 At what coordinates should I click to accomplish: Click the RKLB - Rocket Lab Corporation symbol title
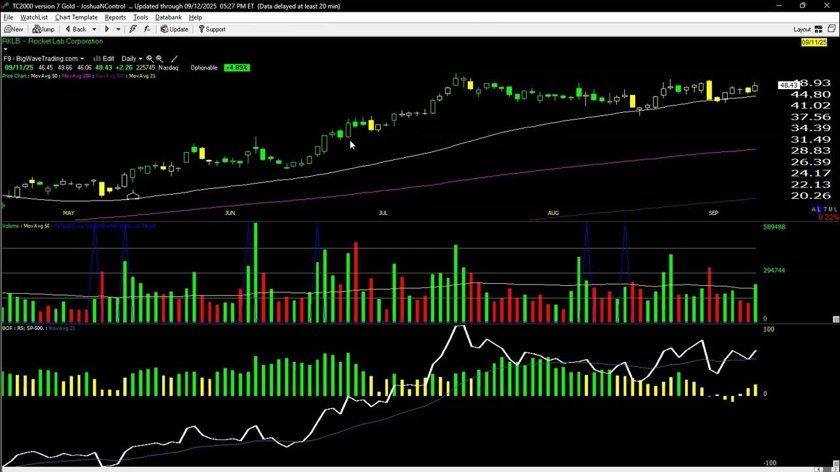click(x=52, y=41)
